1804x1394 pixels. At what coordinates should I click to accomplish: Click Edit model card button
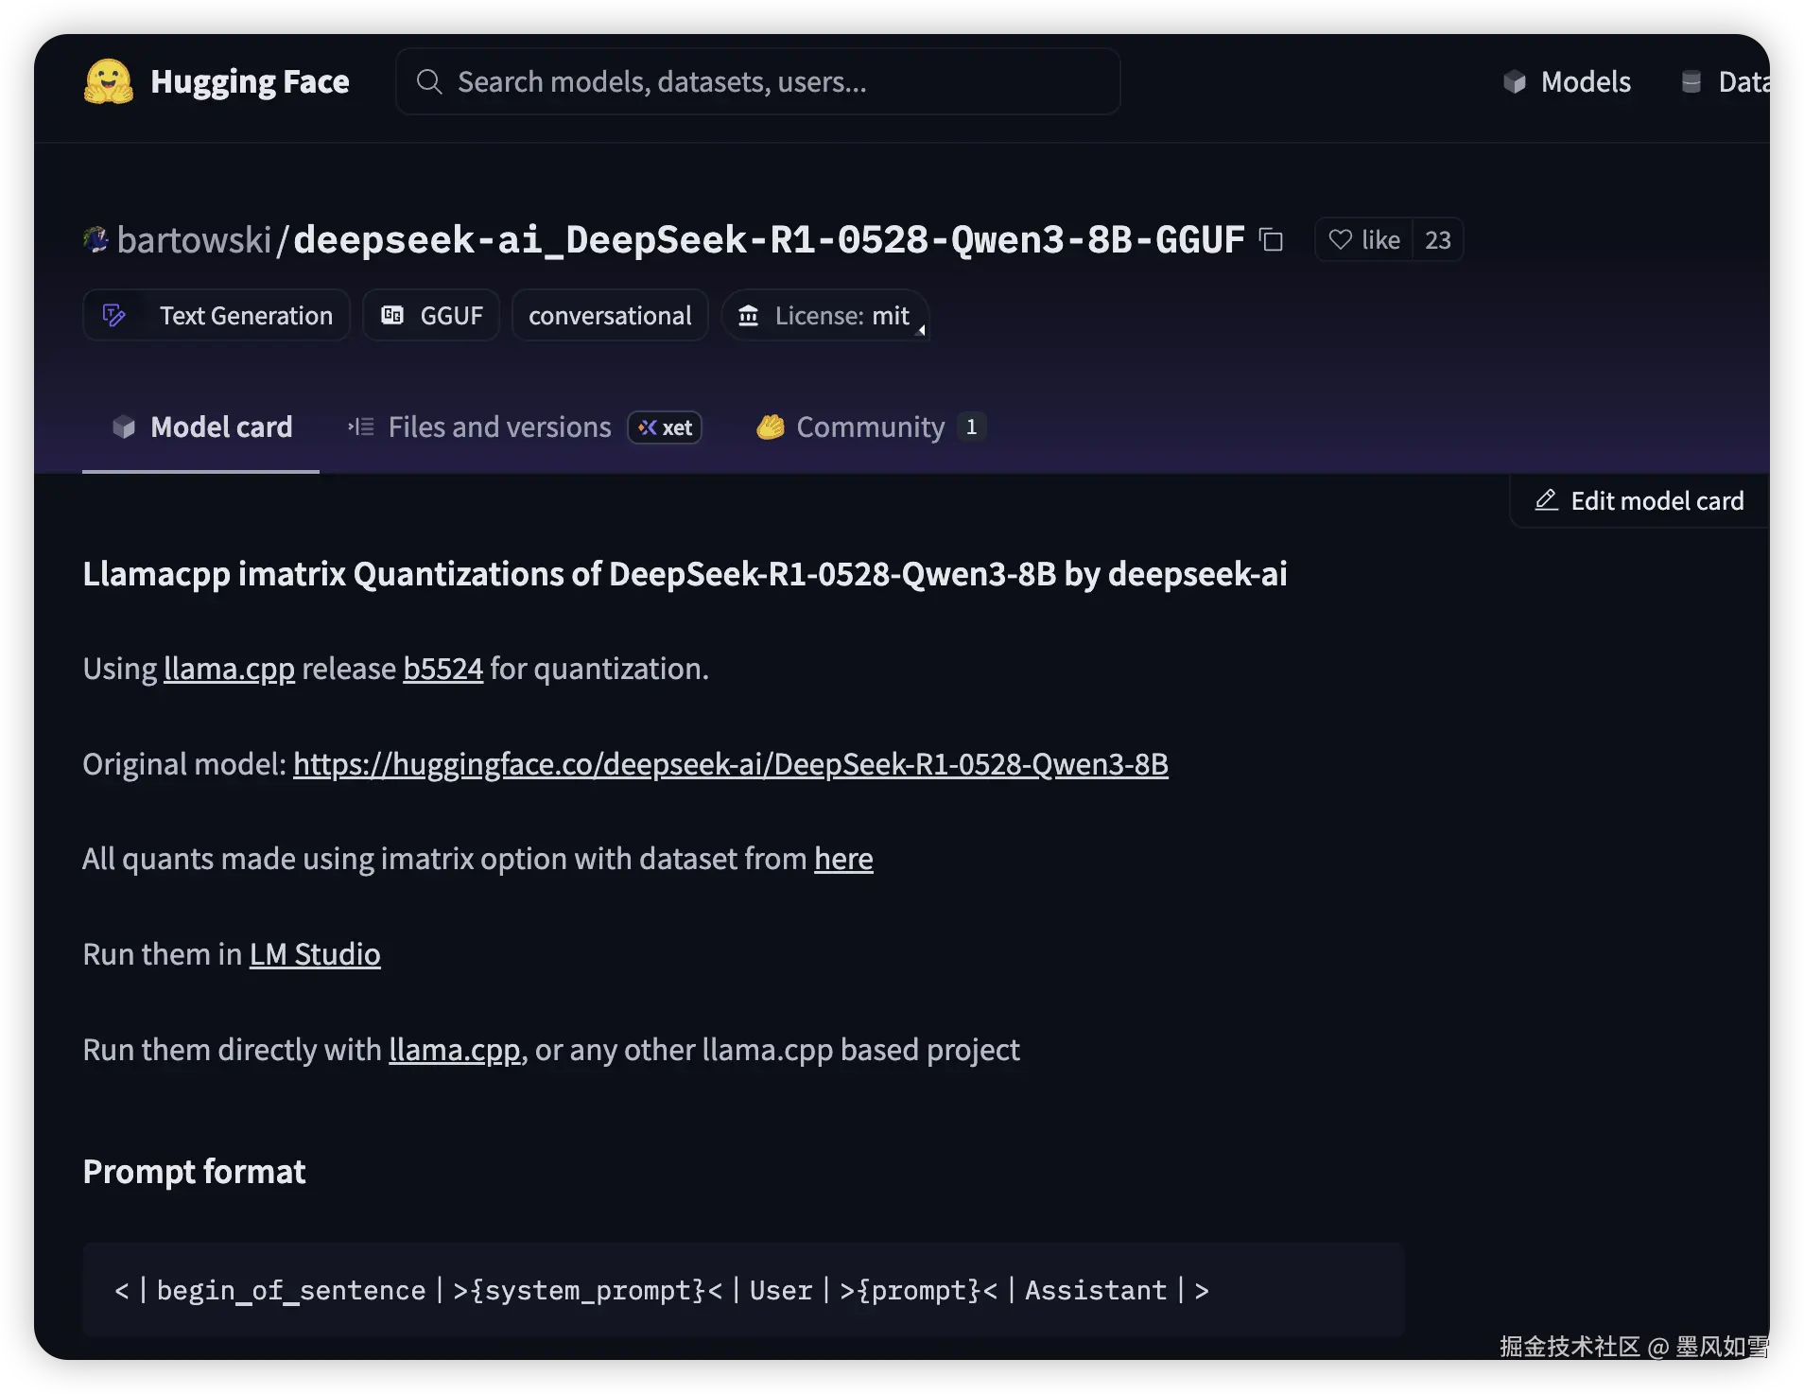click(x=1639, y=501)
